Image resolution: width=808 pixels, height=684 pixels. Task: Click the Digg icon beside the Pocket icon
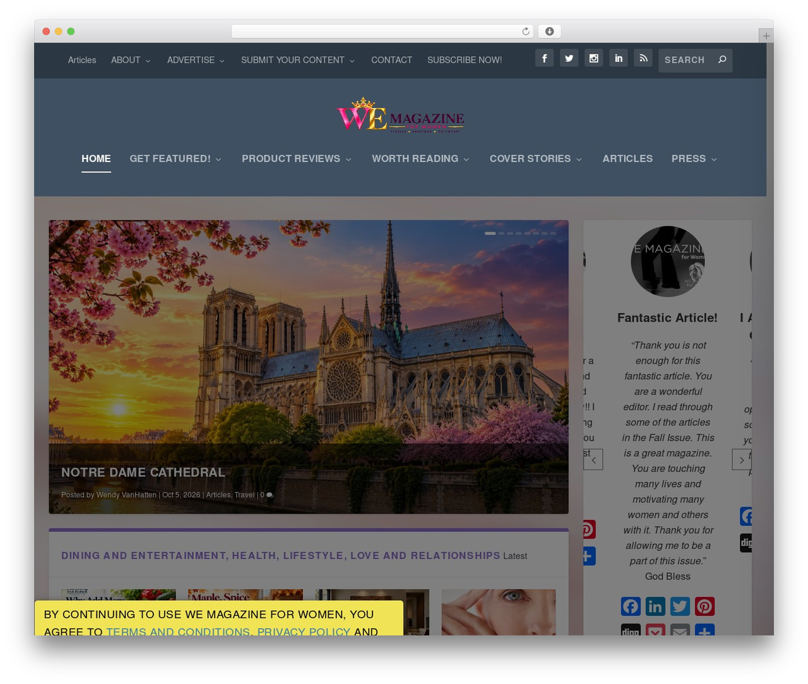pos(631,630)
